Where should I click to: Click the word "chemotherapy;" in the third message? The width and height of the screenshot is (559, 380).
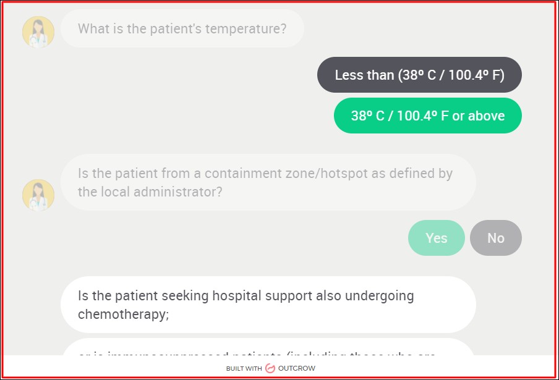tap(124, 314)
